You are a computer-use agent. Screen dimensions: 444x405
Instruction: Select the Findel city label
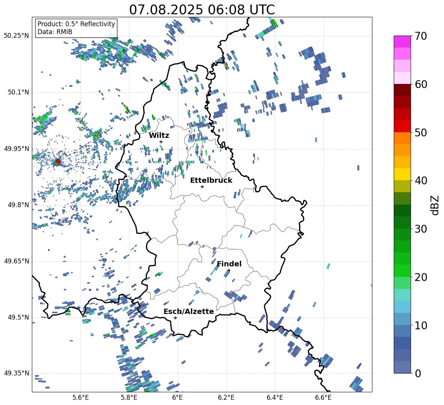click(229, 264)
